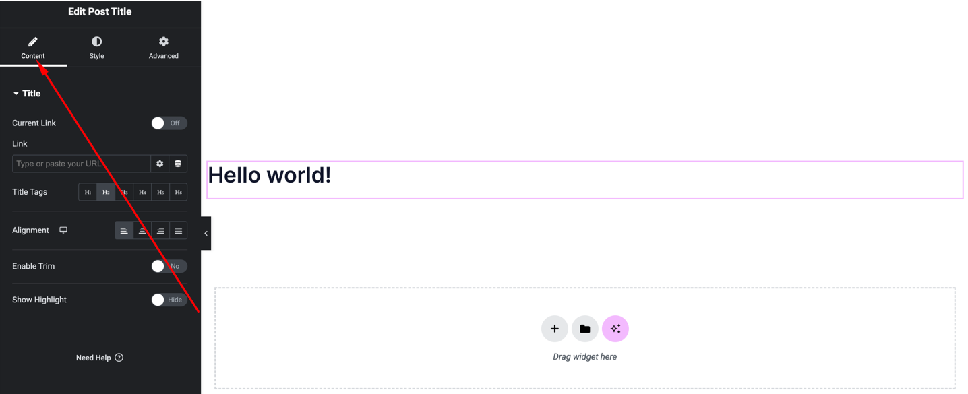Open the responsive device selector beside Alignment
The width and height of the screenshot is (968, 394).
(x=63, y=230)
